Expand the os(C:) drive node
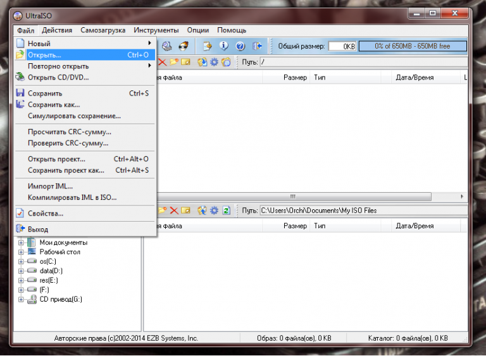 pyautogui.click(x=21, y=261)
